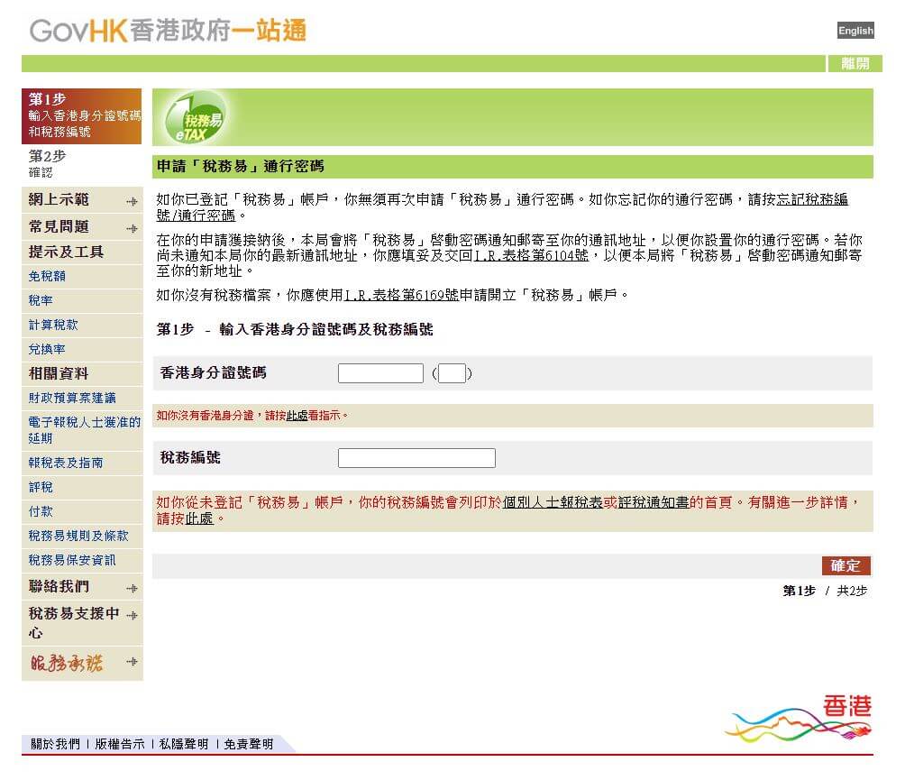Open the 評稅通知書 link
Image resolution: width=905 pixels, height=780 pixels.
(x=654, y=503)
